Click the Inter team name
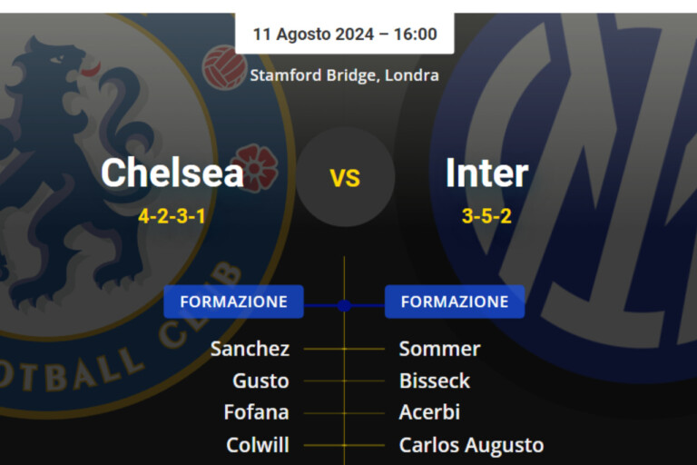Viewport: 697px width, 465px height. point(486,173)
